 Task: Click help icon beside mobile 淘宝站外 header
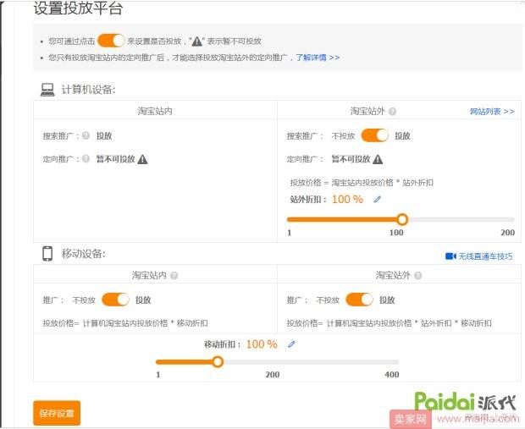click(x=417, y=275)
